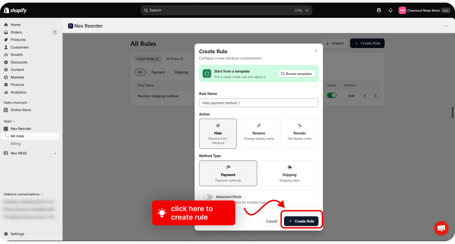Enable the Advanced Mode toggle

pos(208,197)
